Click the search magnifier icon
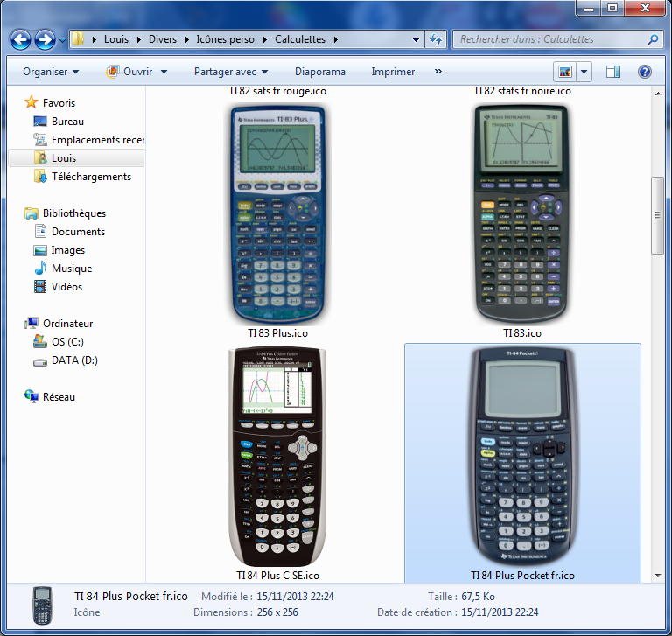672x636 pixels. (x=653, y=39)
